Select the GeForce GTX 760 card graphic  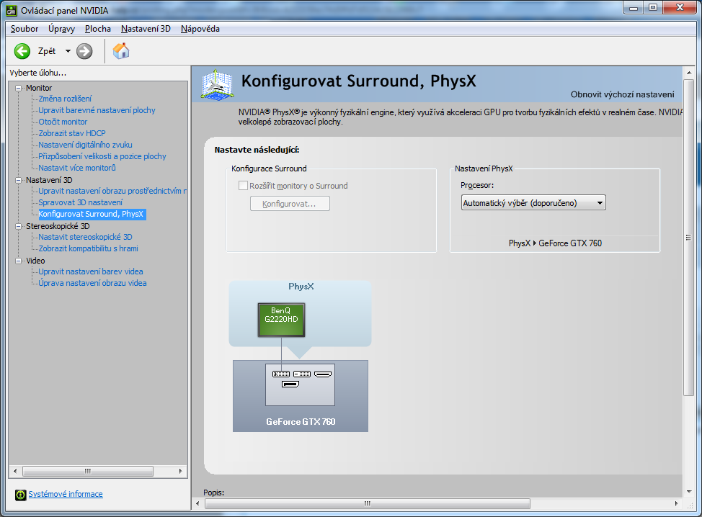(x=301, y=396)
